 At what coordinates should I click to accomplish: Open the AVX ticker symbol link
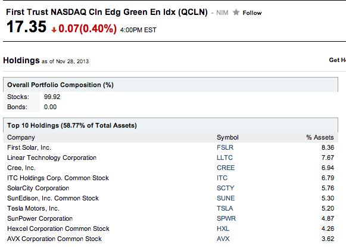coord(223,239)
